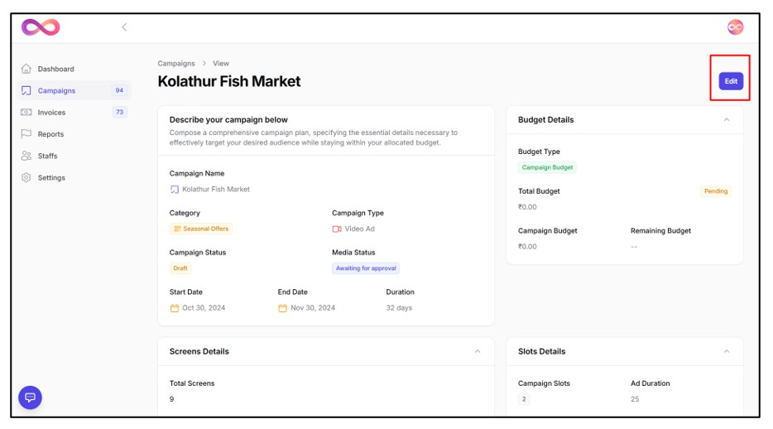Collapse the Screens Details section

[x=478, y=351]
